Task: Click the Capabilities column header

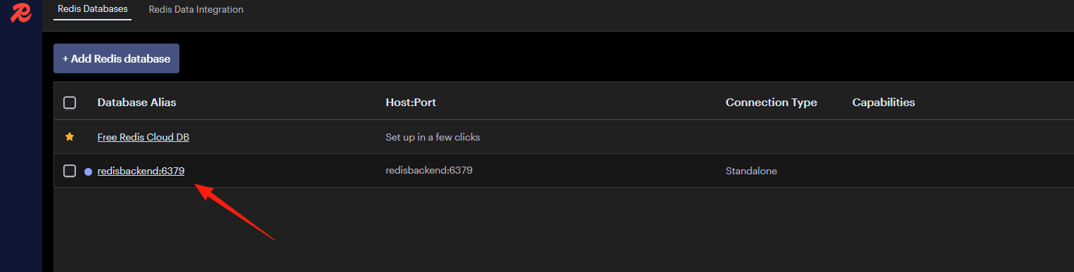Action: (x=883, y=103)
